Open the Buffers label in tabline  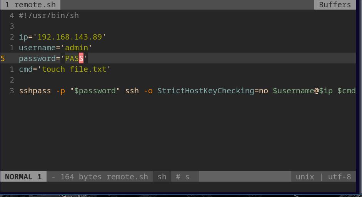[335, 5]
